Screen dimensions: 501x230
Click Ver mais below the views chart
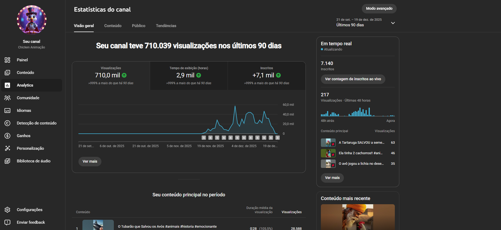(x=90, y=161)
